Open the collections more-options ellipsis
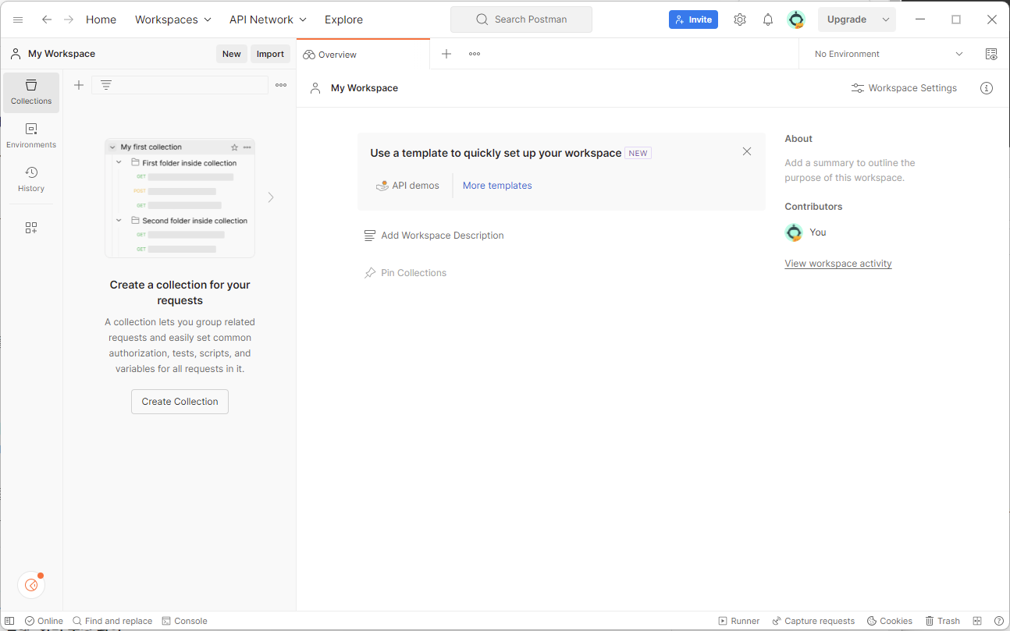 (x=281, y=85)
